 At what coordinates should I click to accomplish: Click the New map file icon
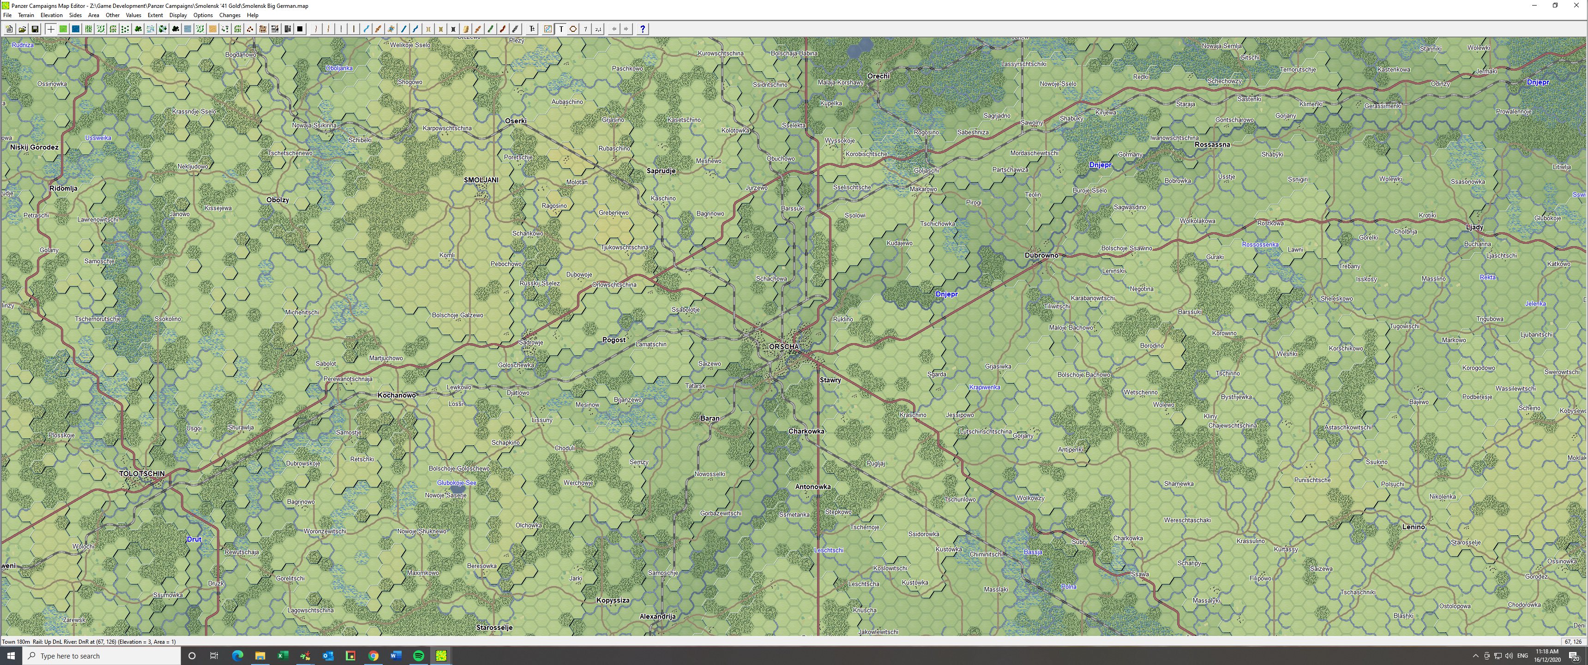tap(9, 29)
